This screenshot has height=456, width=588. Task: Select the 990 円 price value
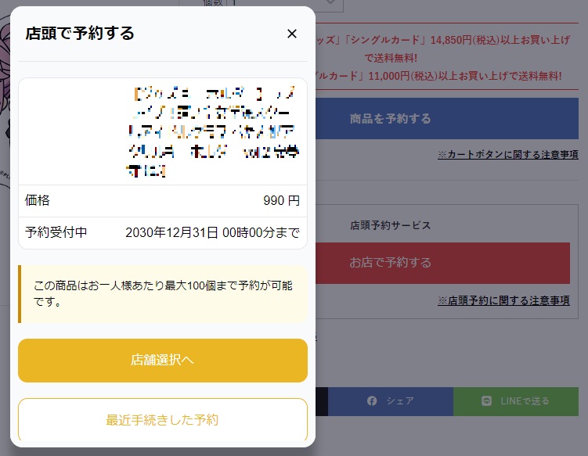pos(281,200)
